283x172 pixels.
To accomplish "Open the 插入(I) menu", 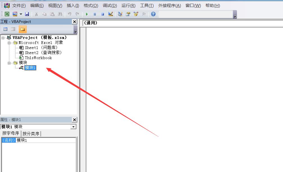I will tap(73, 6).
